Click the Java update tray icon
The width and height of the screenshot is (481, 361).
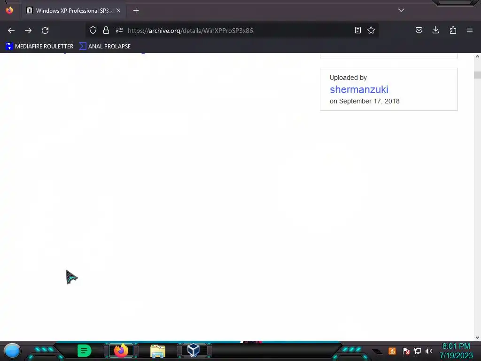(392, 351)
